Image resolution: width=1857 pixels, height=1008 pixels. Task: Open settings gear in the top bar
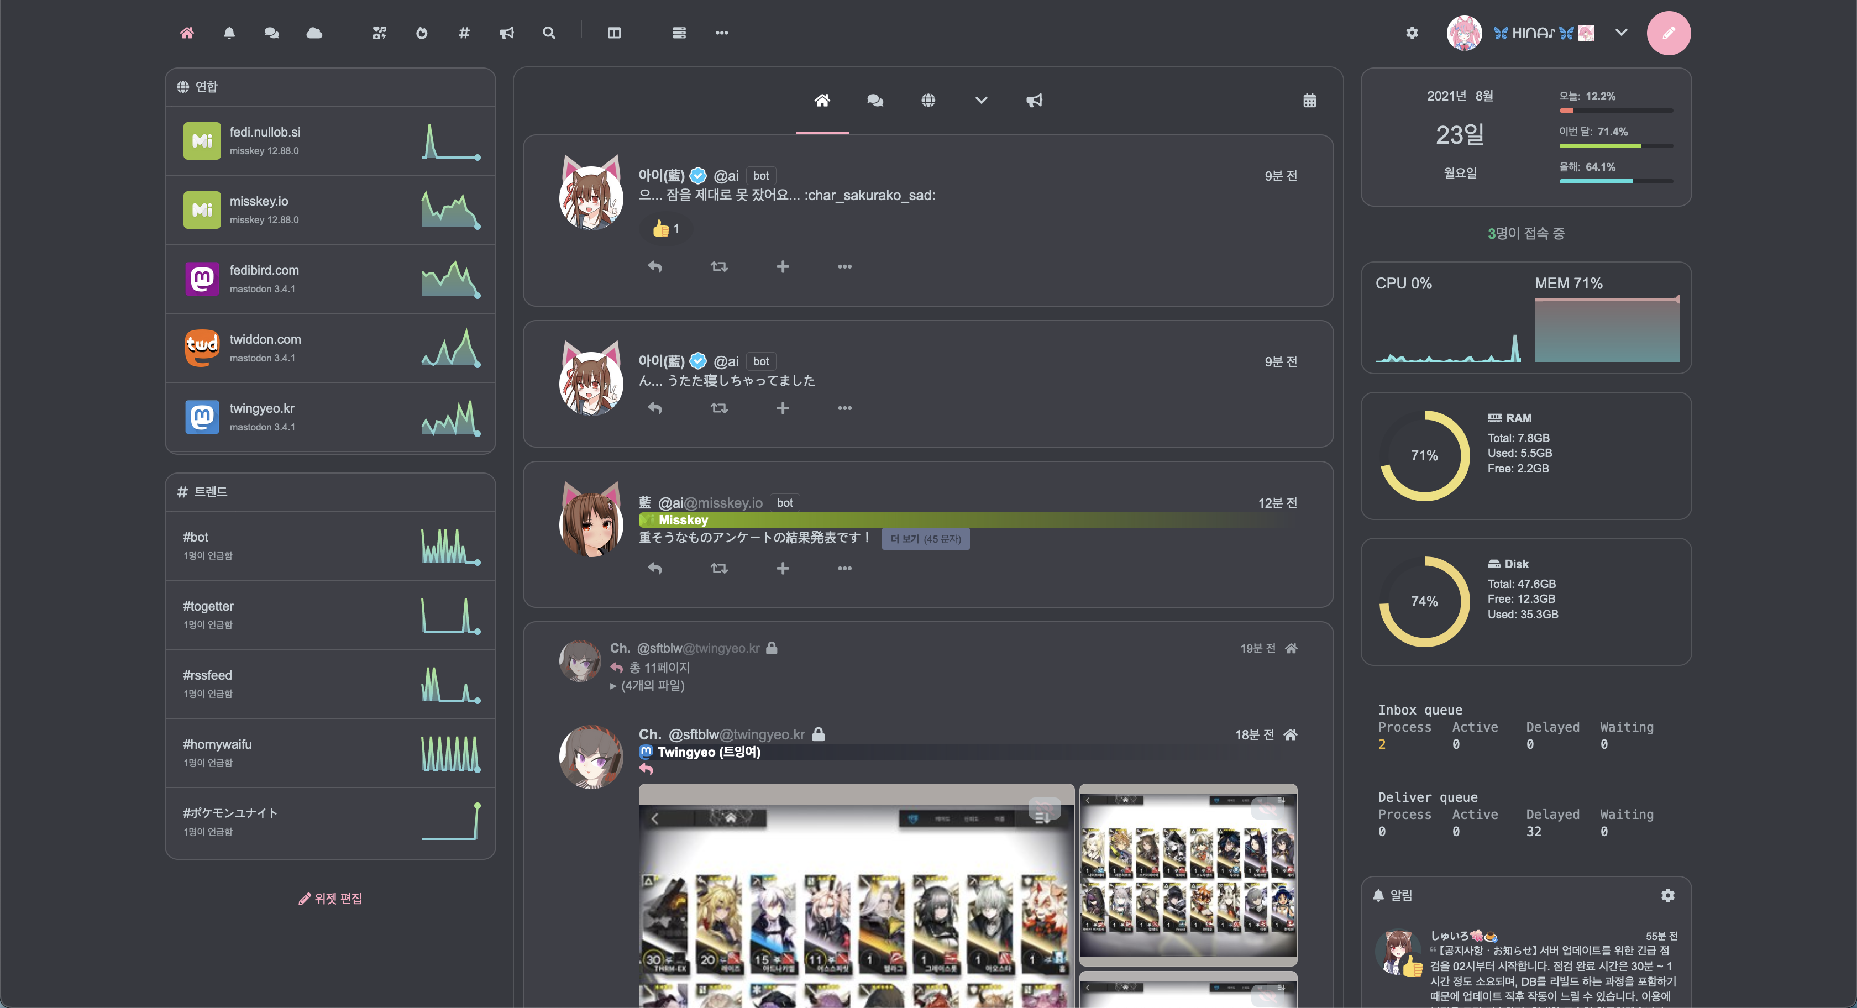point(1412,33)
